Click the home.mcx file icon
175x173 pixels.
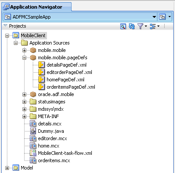click(x=33, y=146)
